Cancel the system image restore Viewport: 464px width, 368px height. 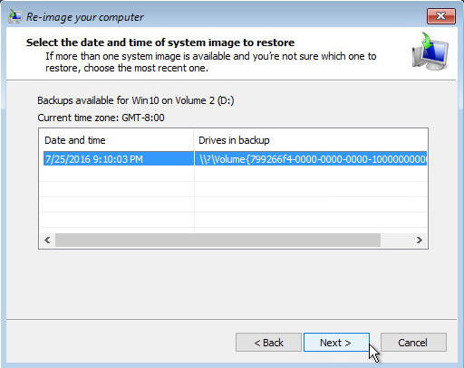click(413, 343)
